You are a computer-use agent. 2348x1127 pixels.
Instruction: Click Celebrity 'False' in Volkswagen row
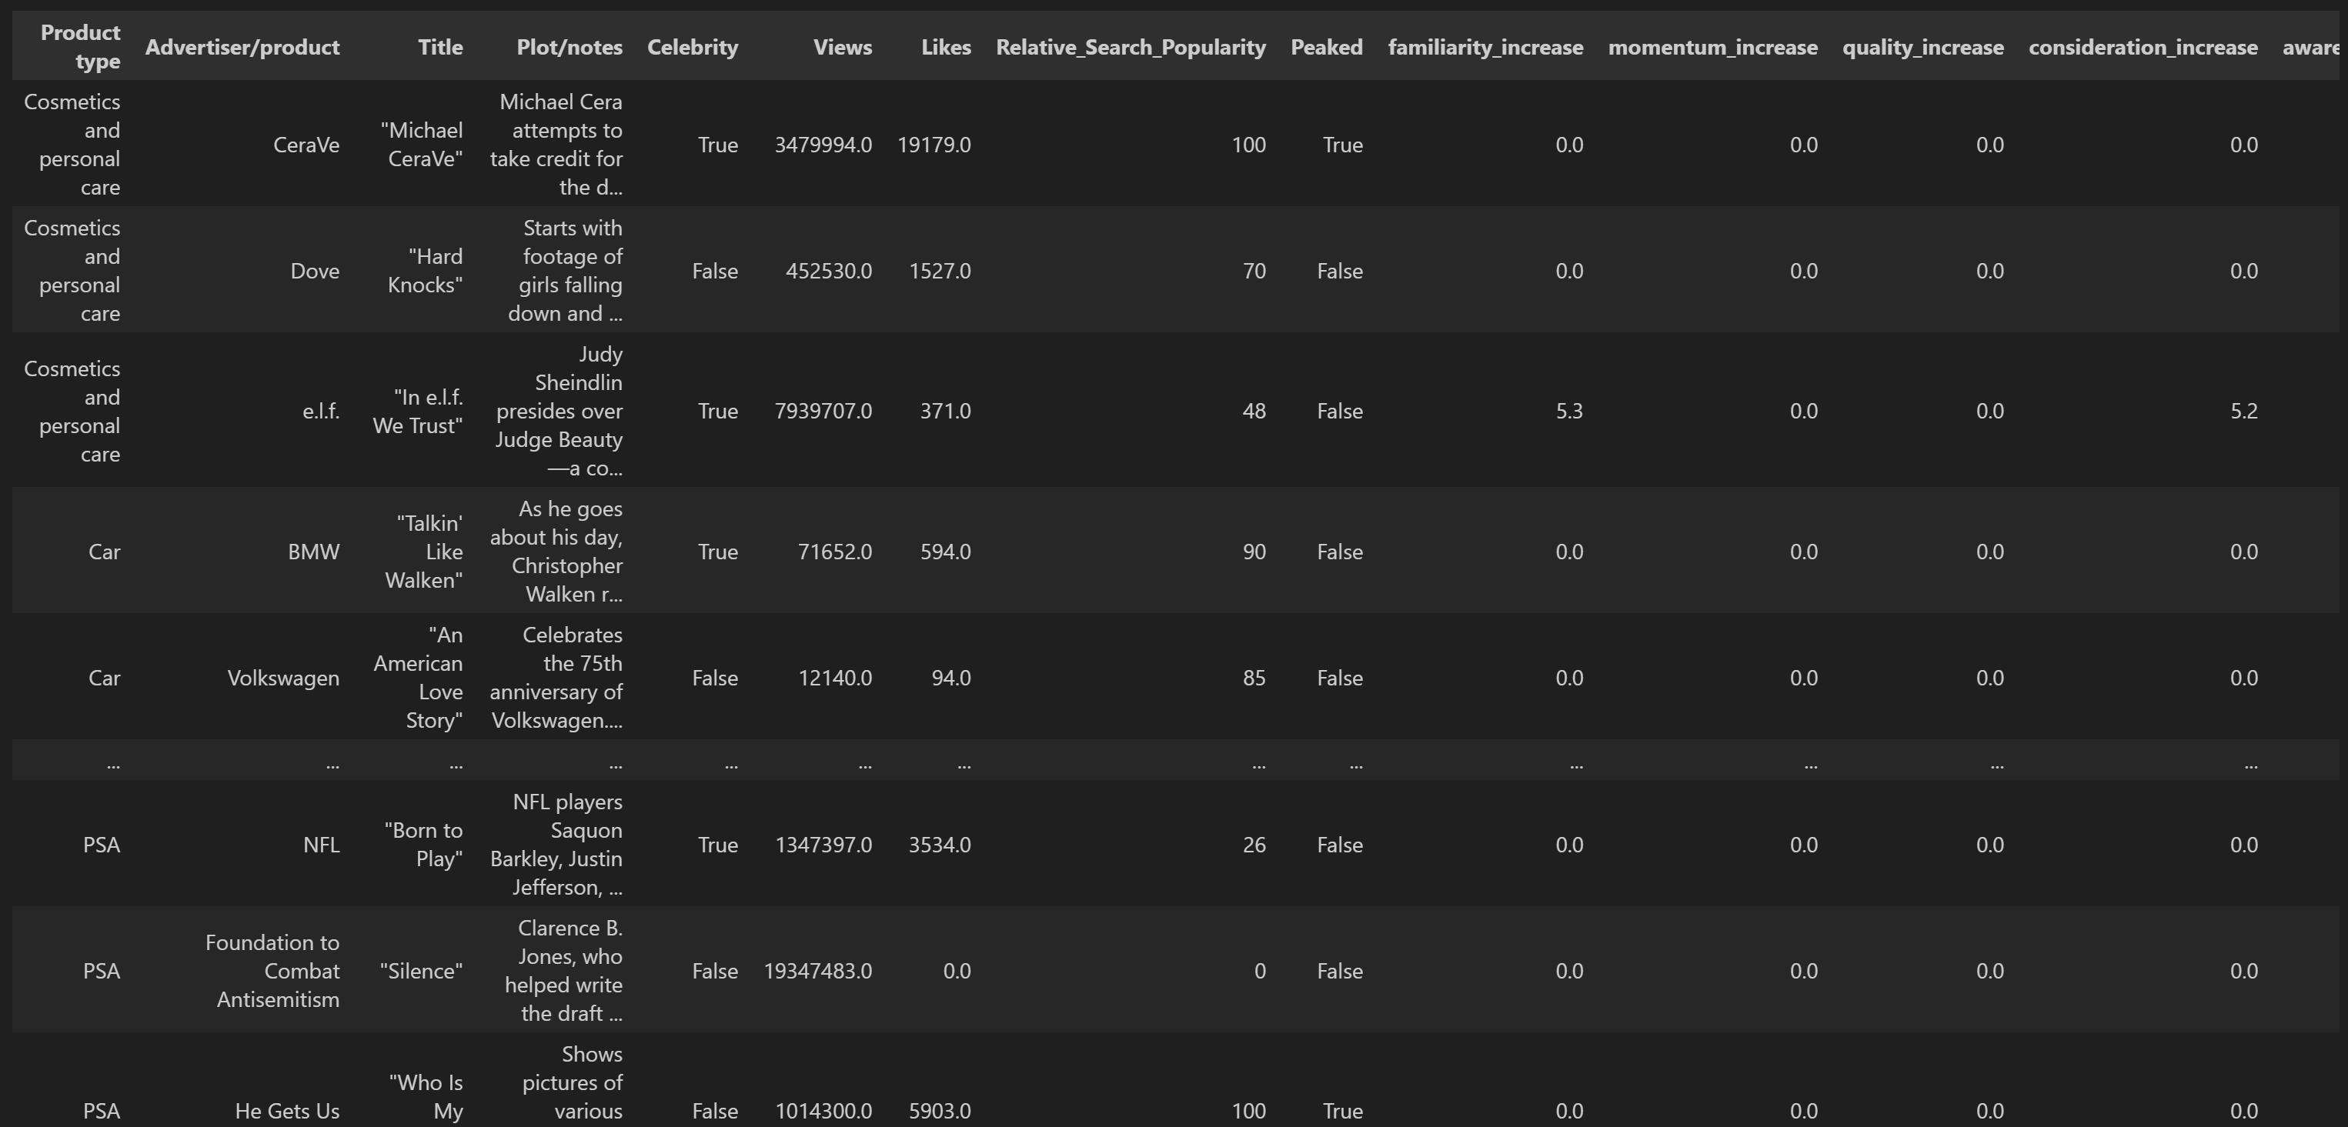pyautogui.click(x=716, y=678)
